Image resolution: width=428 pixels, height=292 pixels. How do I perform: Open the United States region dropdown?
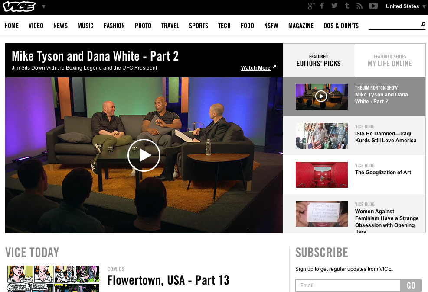pos(405,6)
